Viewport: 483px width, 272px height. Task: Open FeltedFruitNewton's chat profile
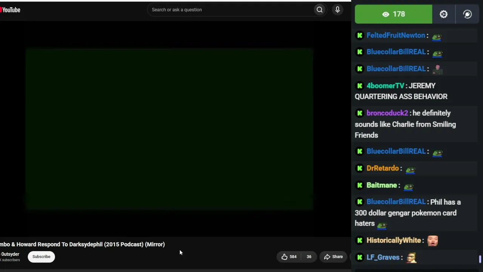click(396, 35)
